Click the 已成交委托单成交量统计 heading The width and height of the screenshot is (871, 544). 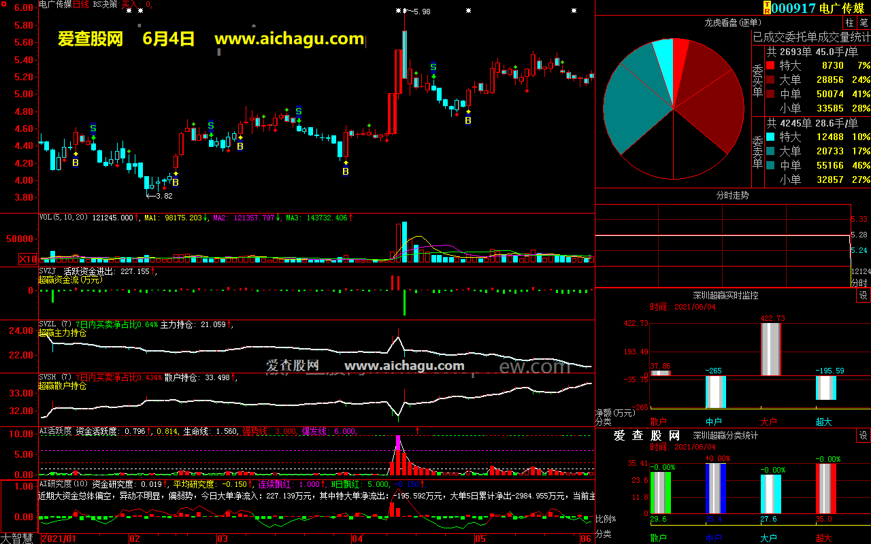[811, 37]
